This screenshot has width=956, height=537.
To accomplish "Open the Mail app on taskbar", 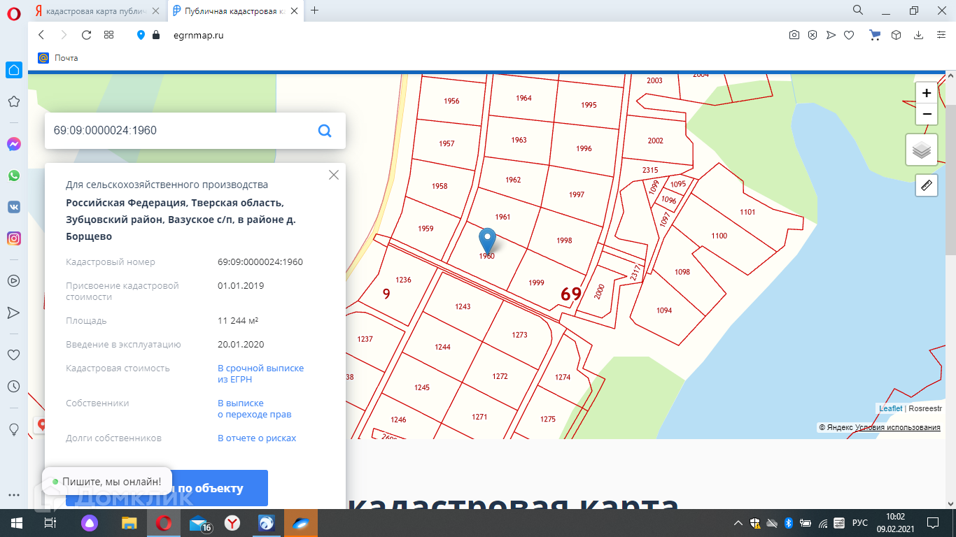I will (x=199, y=523).
